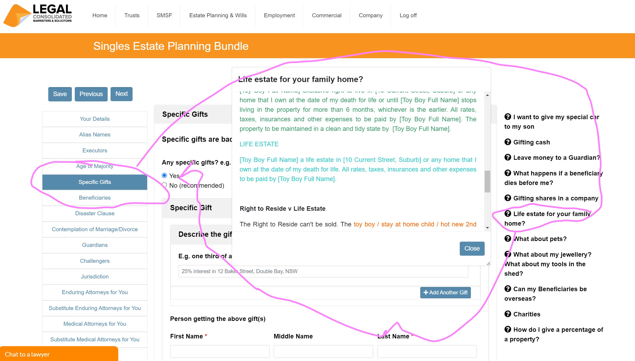Screen dimensions: 635x361
Task: Open Estate Planning and Wills menu
Action: tap(218, 15)
